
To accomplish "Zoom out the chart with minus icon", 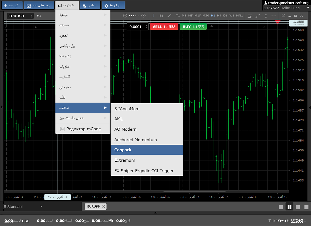I will tap(125, 16).
